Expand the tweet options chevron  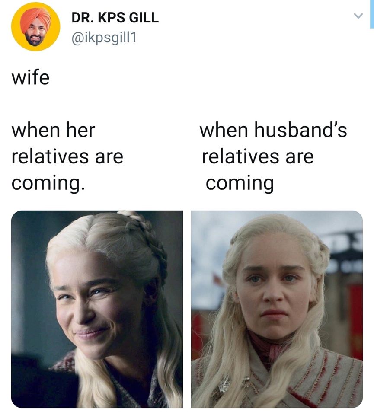[358, 16]
